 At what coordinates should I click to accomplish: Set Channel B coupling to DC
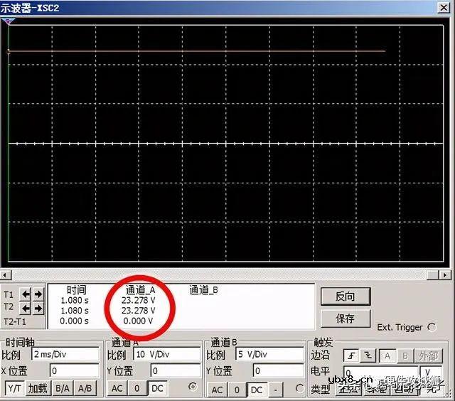click(256, 389)
